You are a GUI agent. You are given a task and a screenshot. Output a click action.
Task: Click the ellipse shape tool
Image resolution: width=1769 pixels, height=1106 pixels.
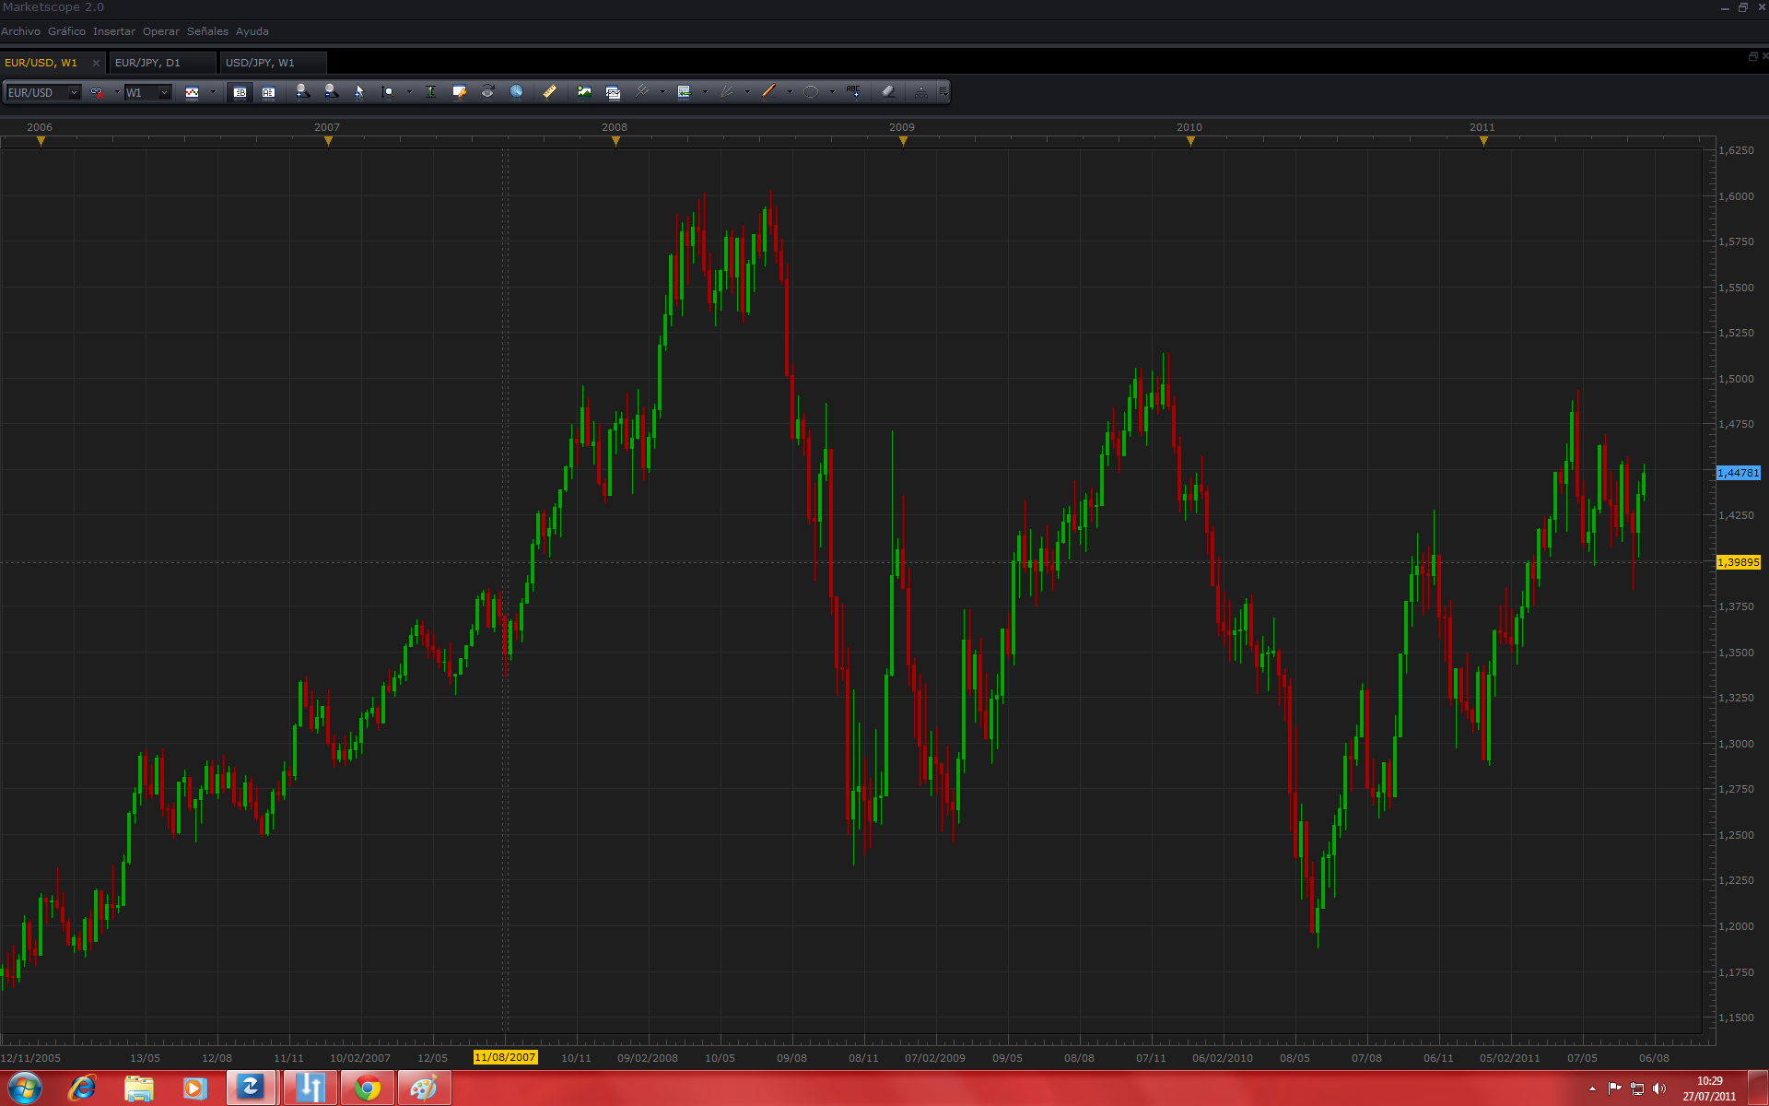pyautogui.click(x=811, y=92)
